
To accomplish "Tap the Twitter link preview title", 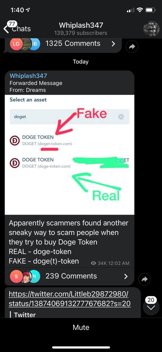I will click(25, 315).
